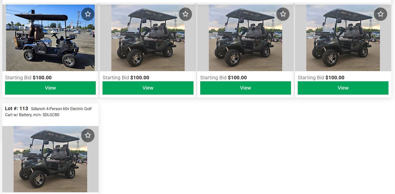Open second listing's golf cart photo
Screen dimensions: 395x194
148,38
